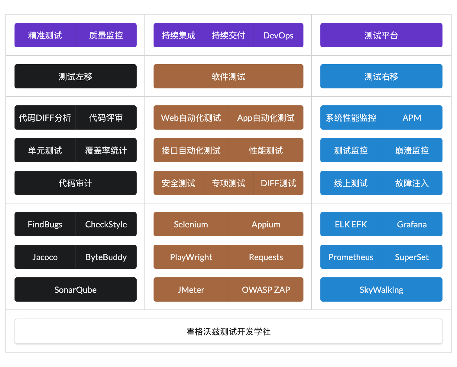
Task: Open the 代码审计 button
Action: (x=76, y=183)
